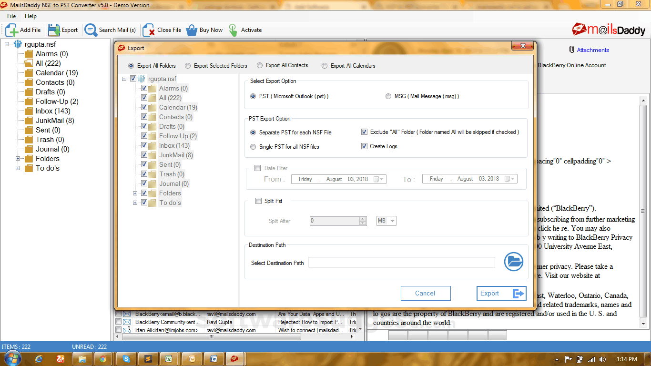Collapse rgupta.nsf node in dialog tree
651x366 pixels.
pos(124,79)
